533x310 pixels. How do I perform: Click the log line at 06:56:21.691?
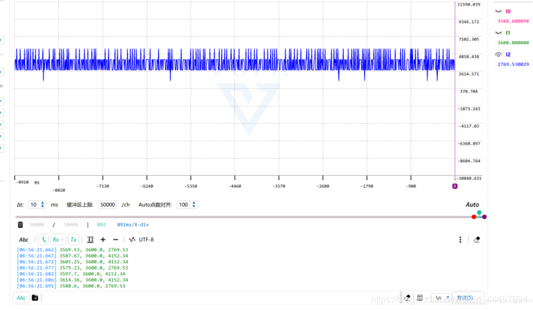[x=71, y=286]
